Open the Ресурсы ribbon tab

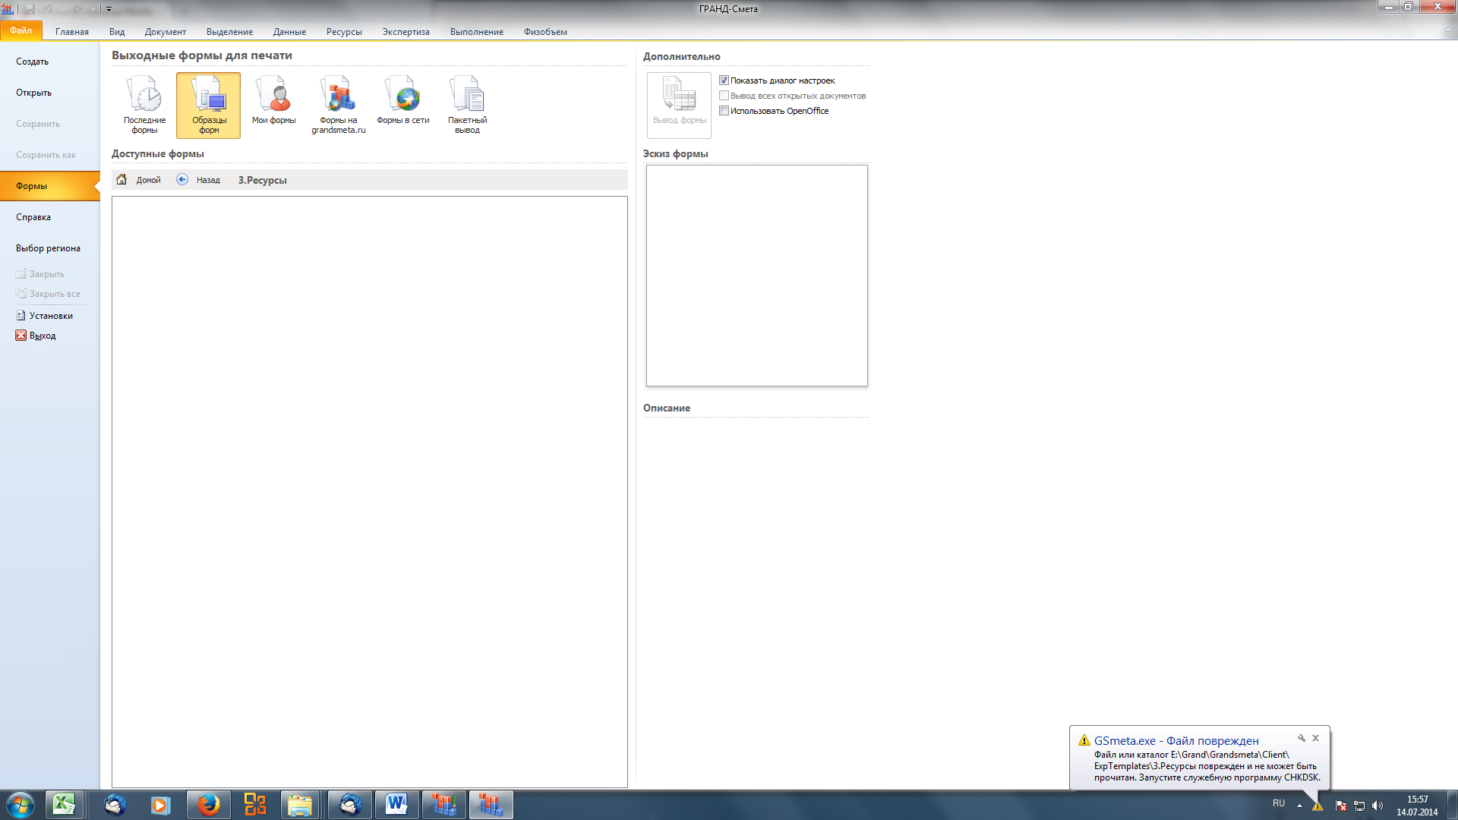[344, 32]
